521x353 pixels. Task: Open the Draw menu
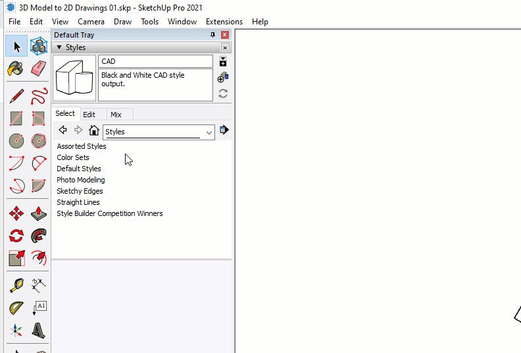click(122, 22)
